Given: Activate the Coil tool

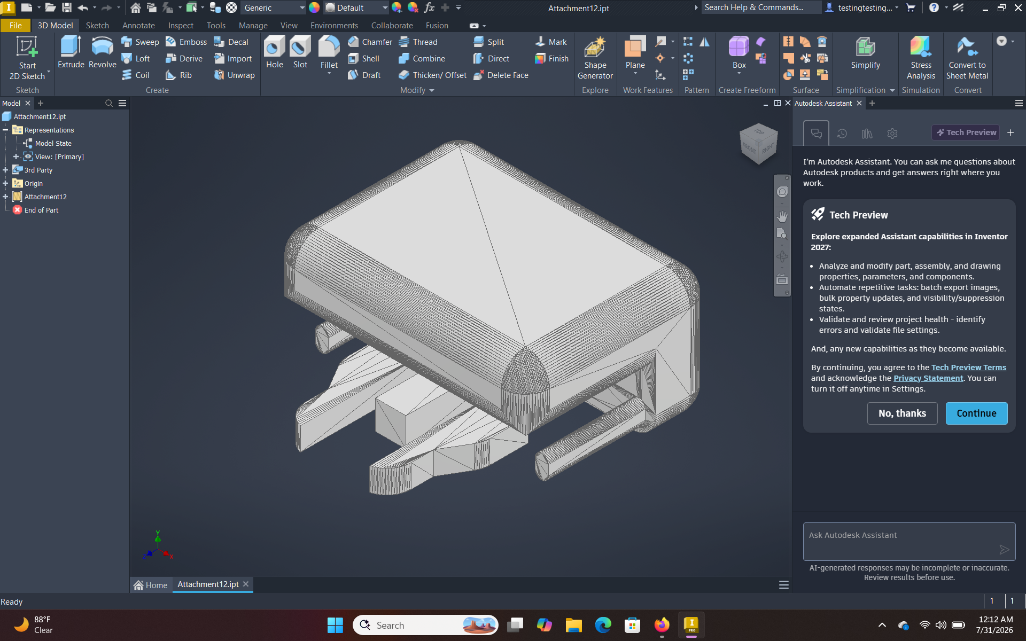Looking at the screenshot, I should pos(136,75).
